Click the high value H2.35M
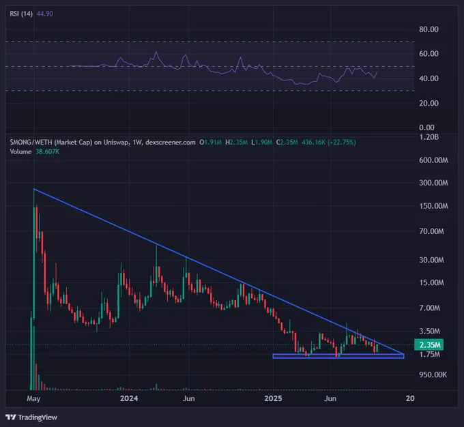The image size is (464, 427). click(x=236, y=143)
